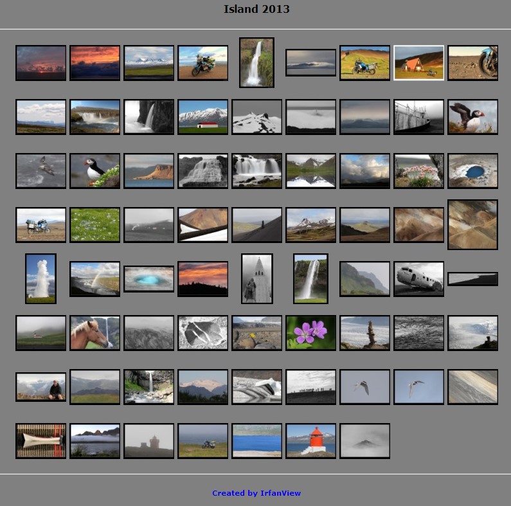Screen dimensions: 511x506
Task: Click the purple flower photo
Action: click(310, 332)
